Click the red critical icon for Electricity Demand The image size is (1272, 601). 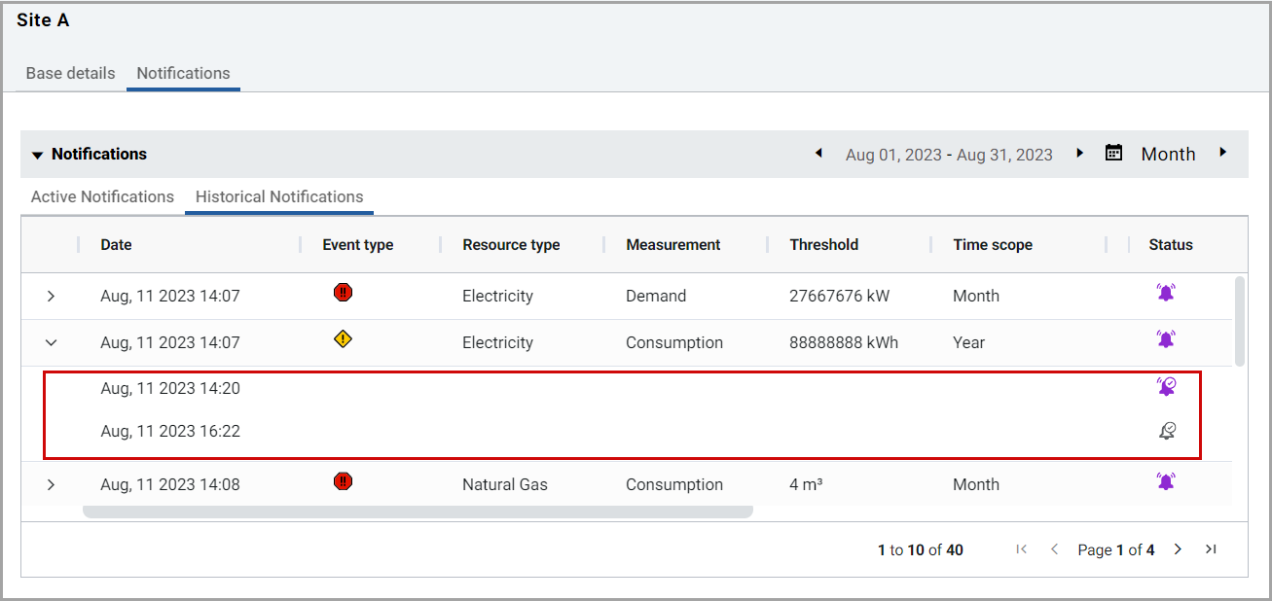(343, 292)
